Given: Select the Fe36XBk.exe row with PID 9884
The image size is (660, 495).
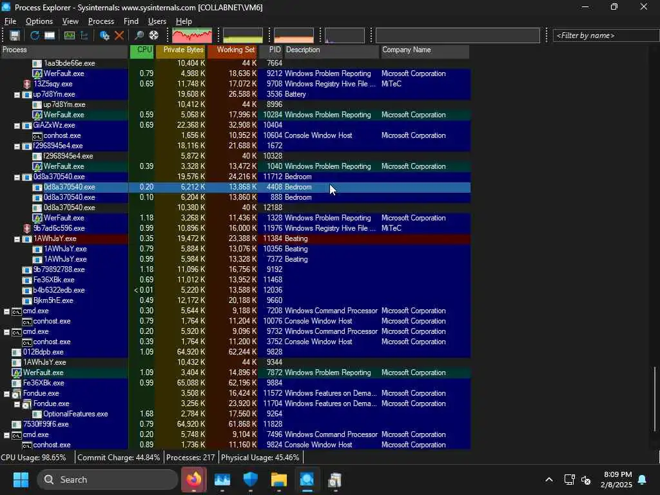Looking at the screenshot, I should 235,383.
